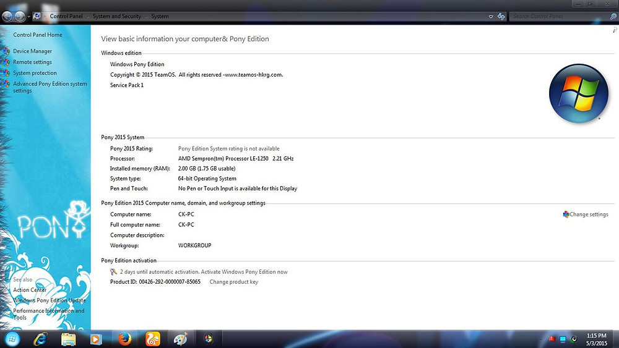Open help via question mark icon
Viewport: 619px width, 348px height.
pyautogui.click(x=615, y=30)
